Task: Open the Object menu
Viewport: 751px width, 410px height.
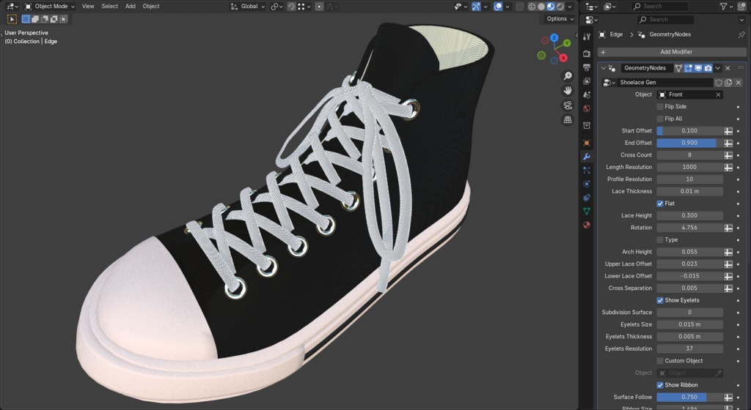Action: click(x=151, y=6)
